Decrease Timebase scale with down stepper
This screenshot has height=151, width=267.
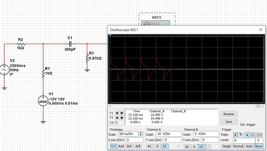[141, 135]
